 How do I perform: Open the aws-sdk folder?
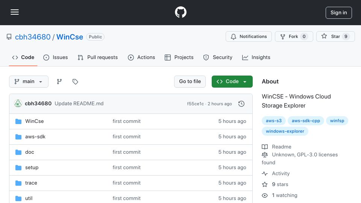[35, 137]
